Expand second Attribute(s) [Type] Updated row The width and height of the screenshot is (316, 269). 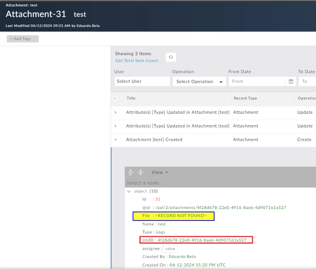pos(116,126)
